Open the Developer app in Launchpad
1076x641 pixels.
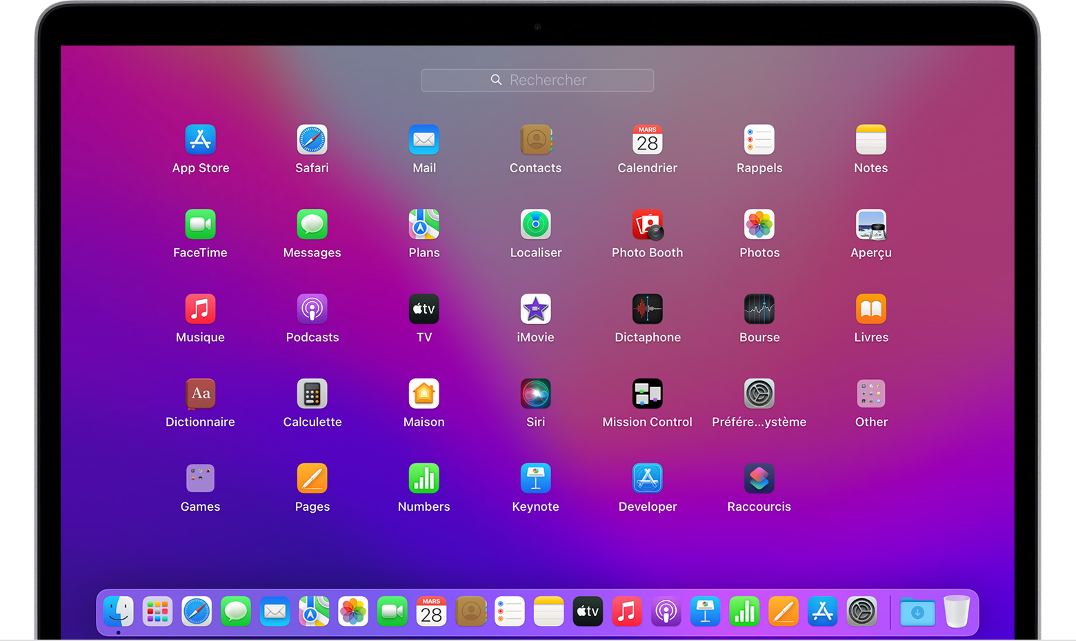[647, 479]
